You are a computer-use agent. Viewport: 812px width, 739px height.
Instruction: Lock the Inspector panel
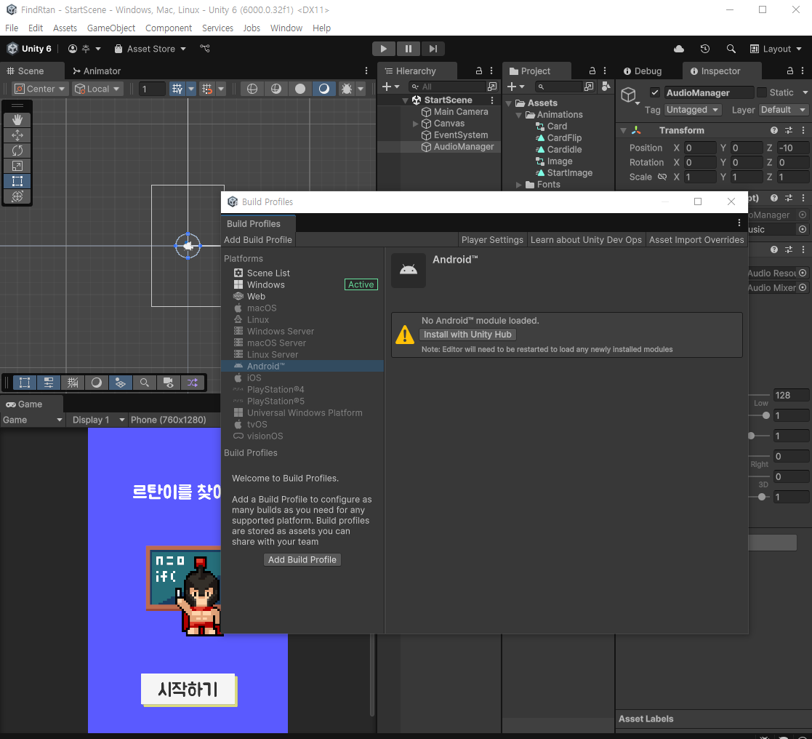pos(789,71)
